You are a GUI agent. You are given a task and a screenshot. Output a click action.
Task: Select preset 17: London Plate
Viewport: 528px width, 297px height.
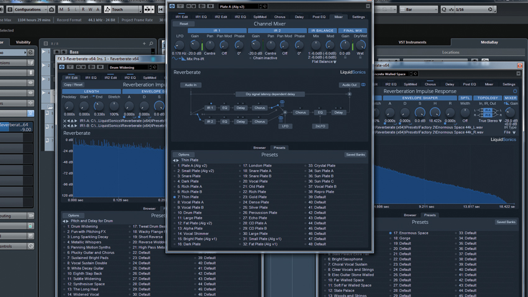click(257, 166)
